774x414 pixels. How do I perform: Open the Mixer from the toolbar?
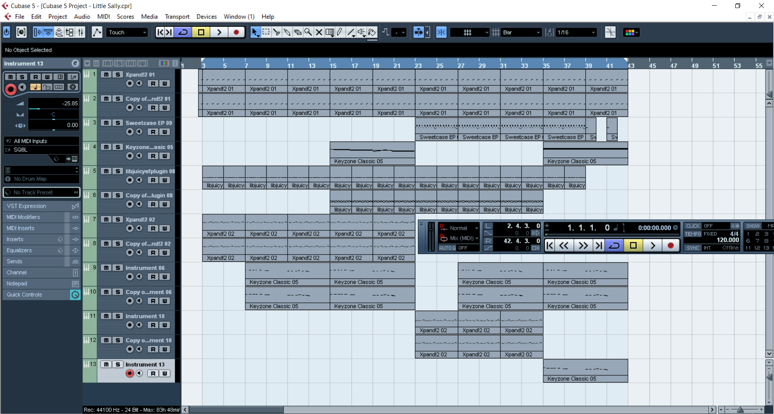[x=81, y=32]
